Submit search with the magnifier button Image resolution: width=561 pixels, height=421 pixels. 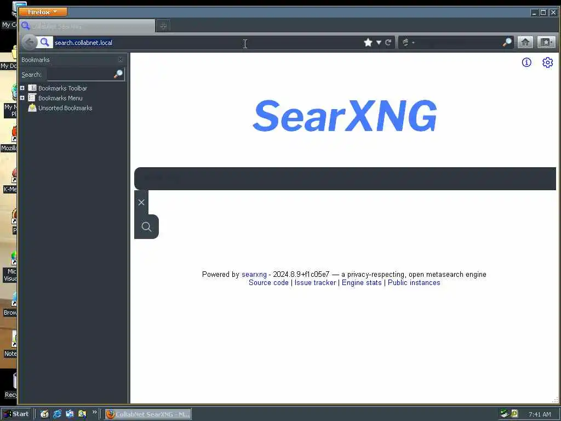(x=146, y=226)
